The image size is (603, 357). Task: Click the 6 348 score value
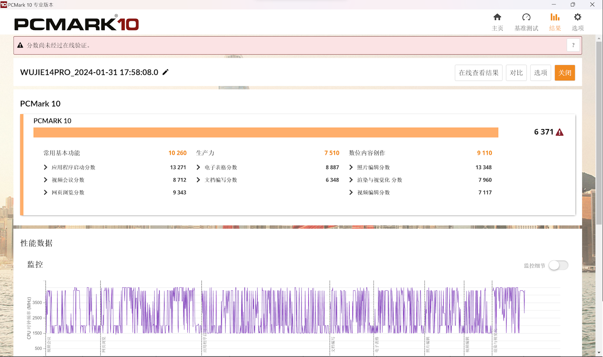pos(332,180)
